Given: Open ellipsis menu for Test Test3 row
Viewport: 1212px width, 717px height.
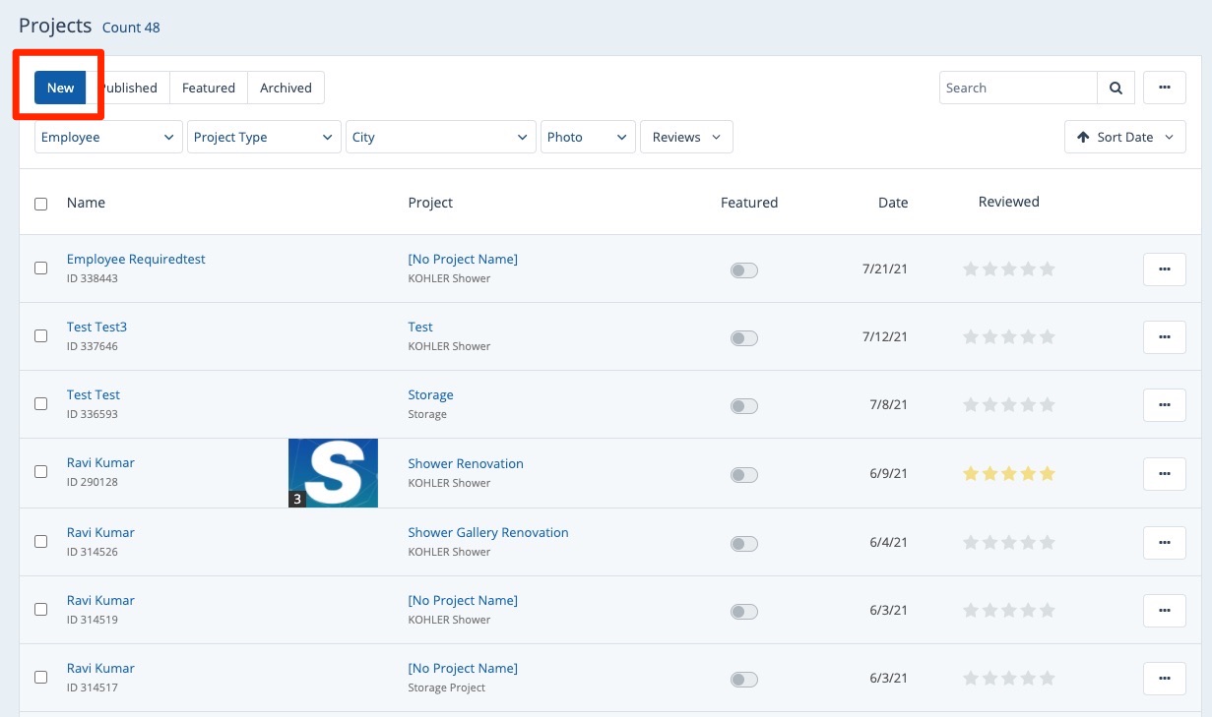Looking at the screenshot, I should 1164,337.
